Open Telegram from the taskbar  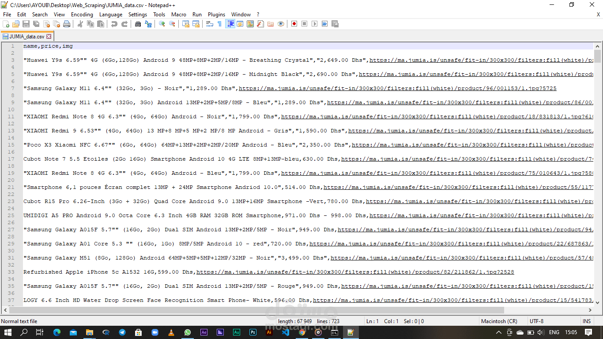[122, 332]
